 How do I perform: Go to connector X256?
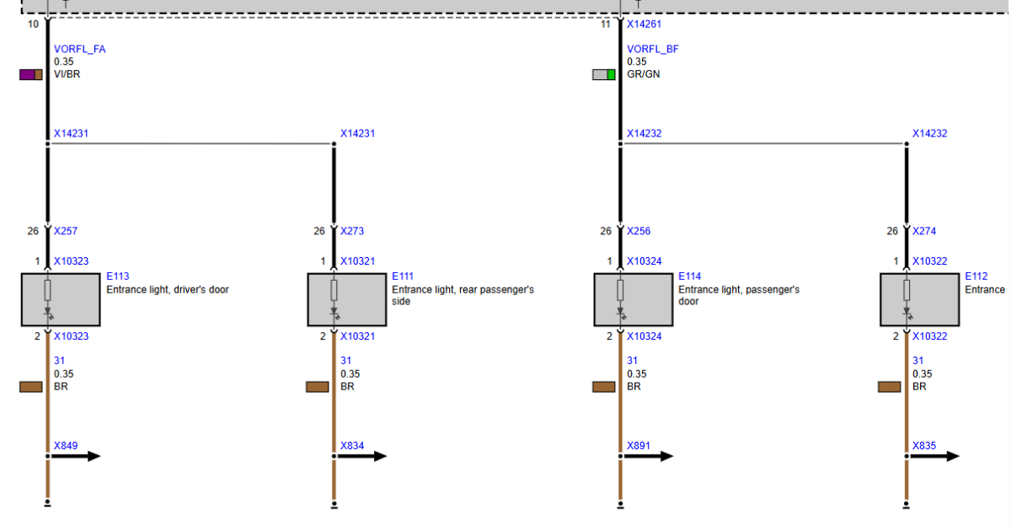pos(639,231)
